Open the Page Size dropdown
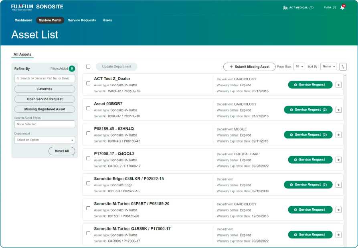The width and height of the screenshot is (358, 248). click(x=299, y=67)
